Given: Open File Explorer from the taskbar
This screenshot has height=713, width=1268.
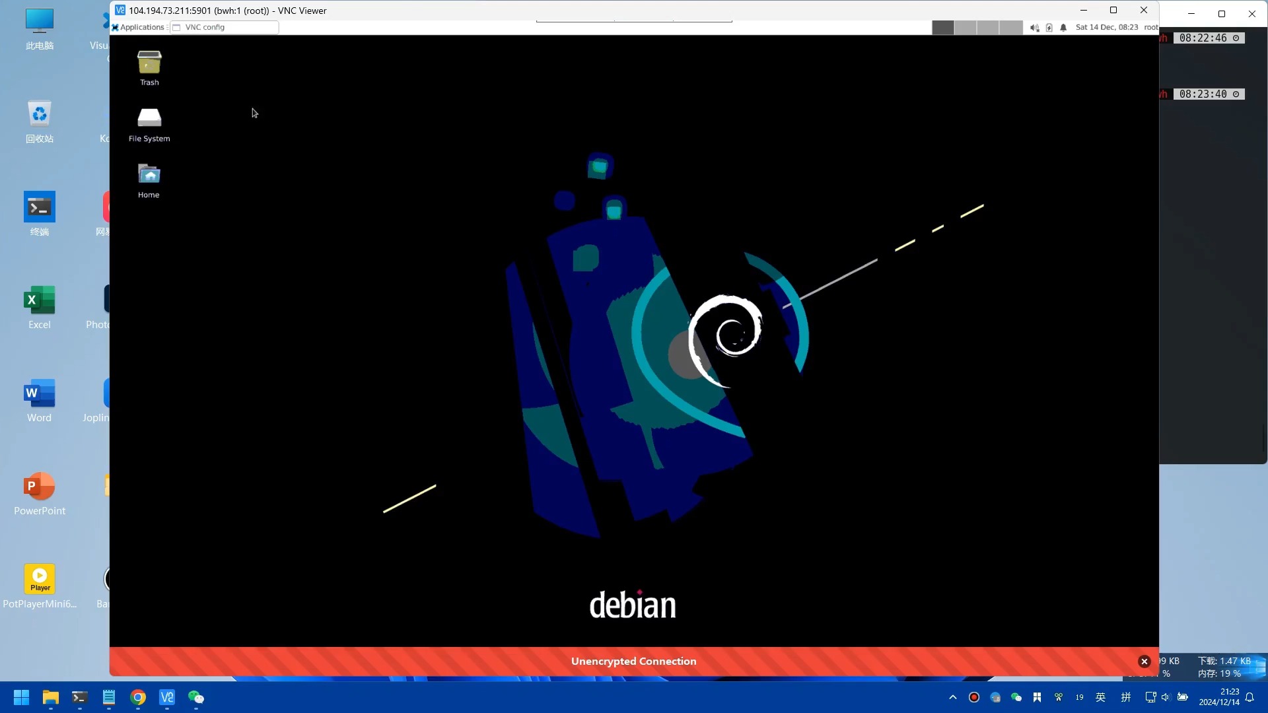Looking at the screenshot, I should point(51,697).
